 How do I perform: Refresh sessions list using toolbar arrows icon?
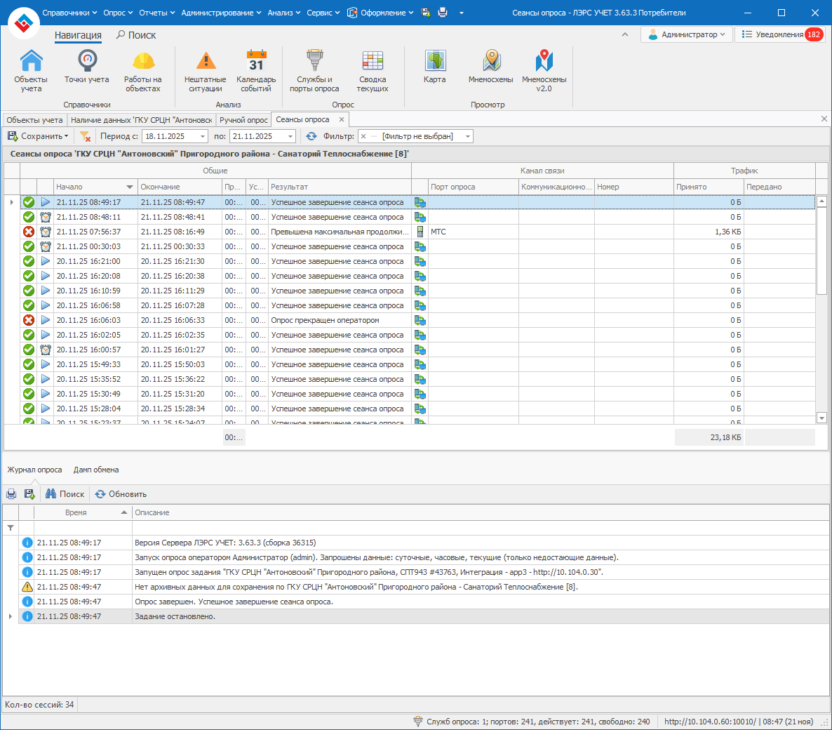(311, 136)
